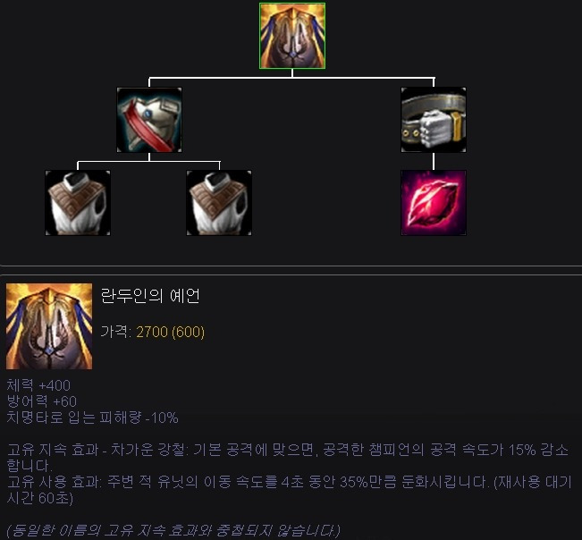Select the red Ruby Crystal icon

coord(434,203)
